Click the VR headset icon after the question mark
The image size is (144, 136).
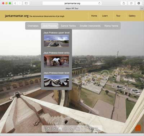96,129
